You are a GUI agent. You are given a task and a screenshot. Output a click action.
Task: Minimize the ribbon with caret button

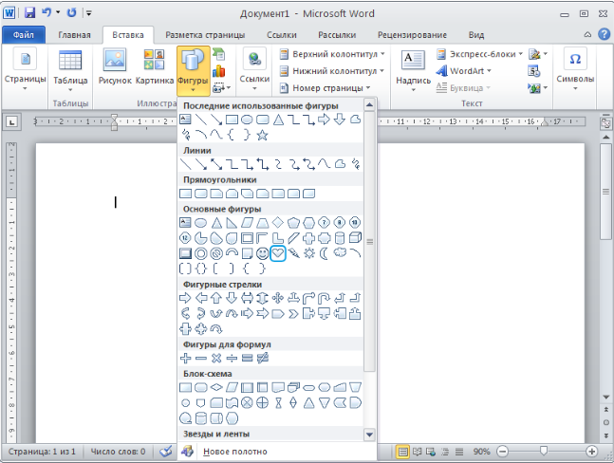[587, 35]
